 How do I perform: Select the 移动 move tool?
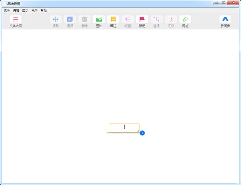[56, 20]
